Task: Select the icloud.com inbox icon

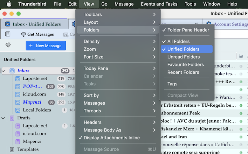Action: (18, 94)
